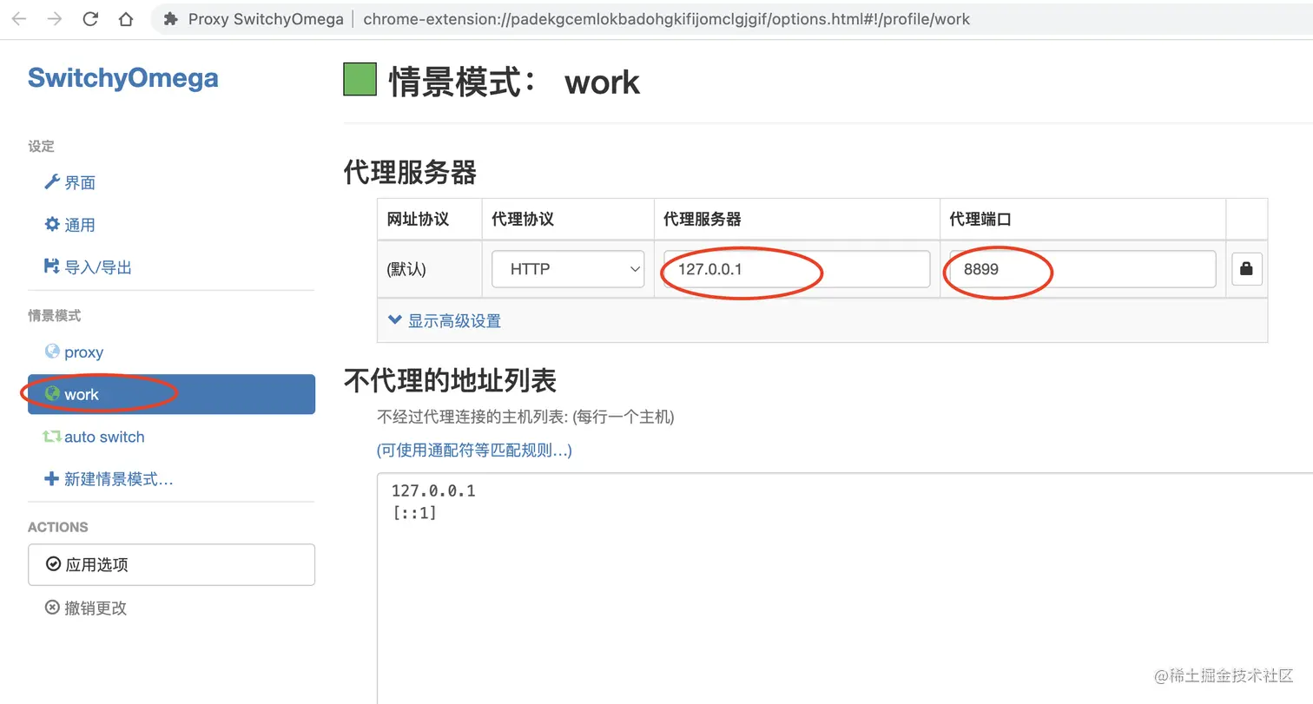Expand 显示高级设置 advanced settings
The image size is (1313, 704).
[x=444, y=321]
